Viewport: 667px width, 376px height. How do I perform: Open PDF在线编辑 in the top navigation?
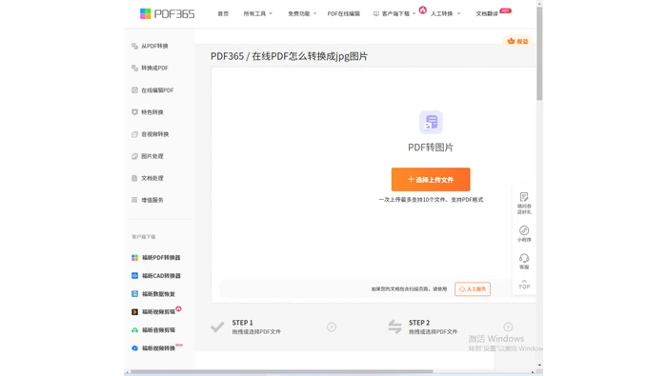(x=343, y=13)
